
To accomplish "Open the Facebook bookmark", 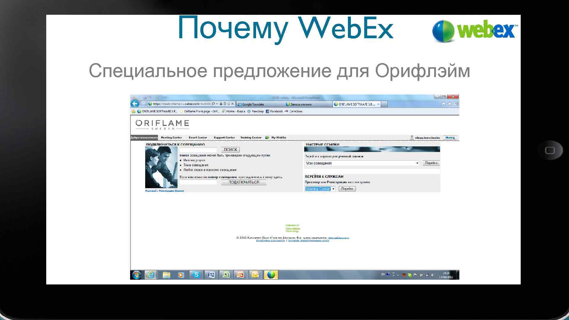I will 274,111.
